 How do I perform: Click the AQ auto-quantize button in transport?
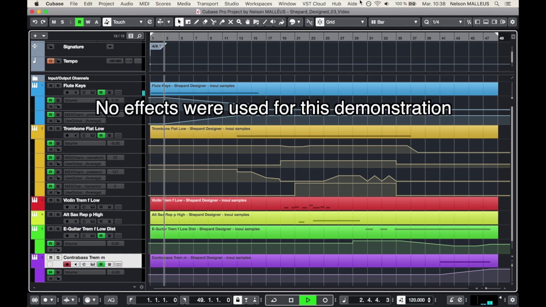111,300
